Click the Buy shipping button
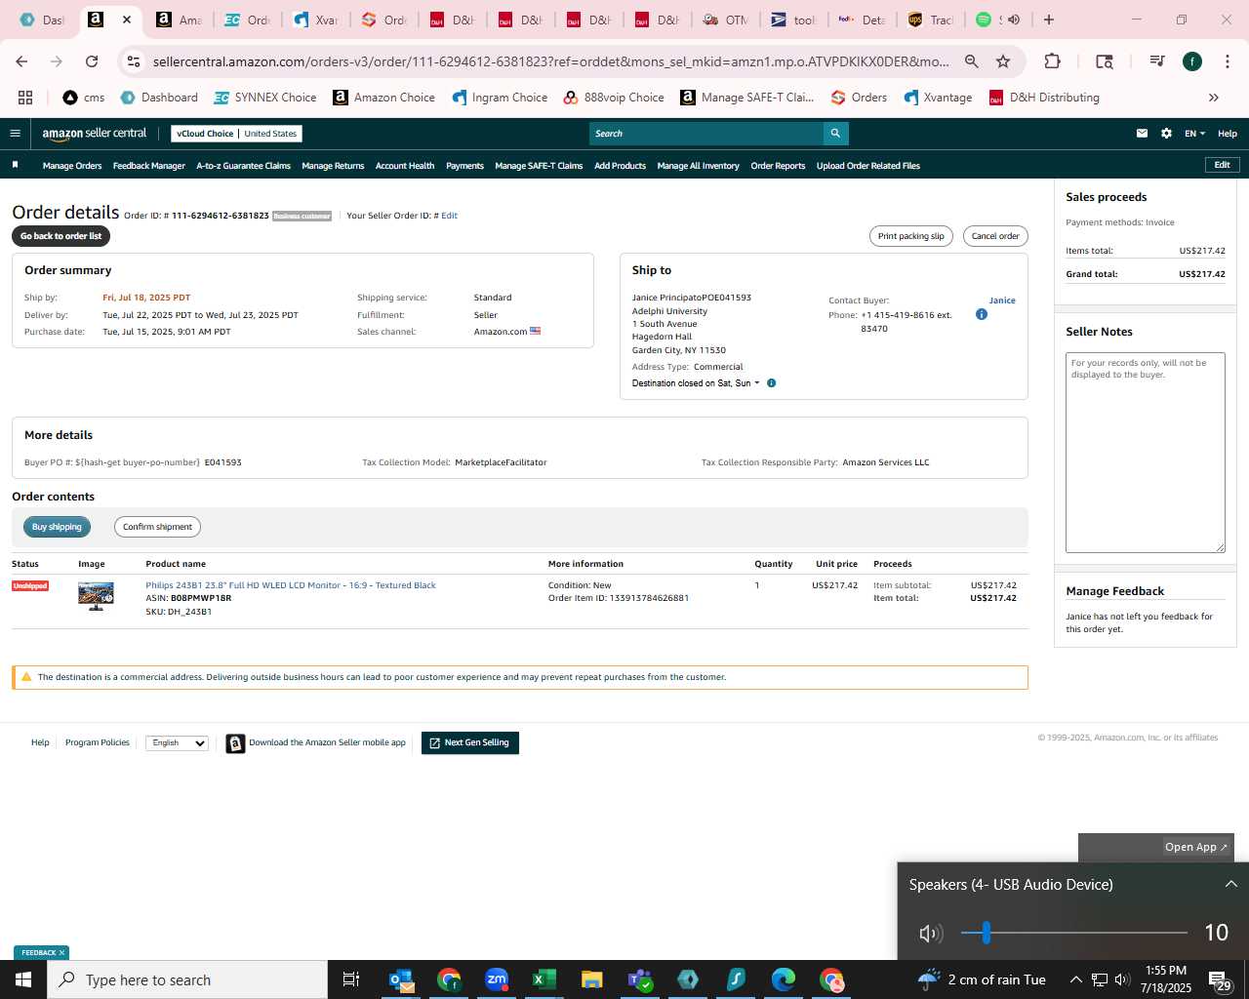The width and height of the screenshot is (1249, 999). pyautogui.click(x=57, y=527)
